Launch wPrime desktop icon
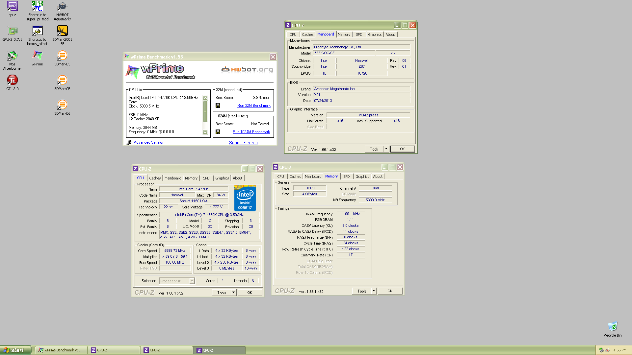632x355 pixels. click(x=37, y=58)
